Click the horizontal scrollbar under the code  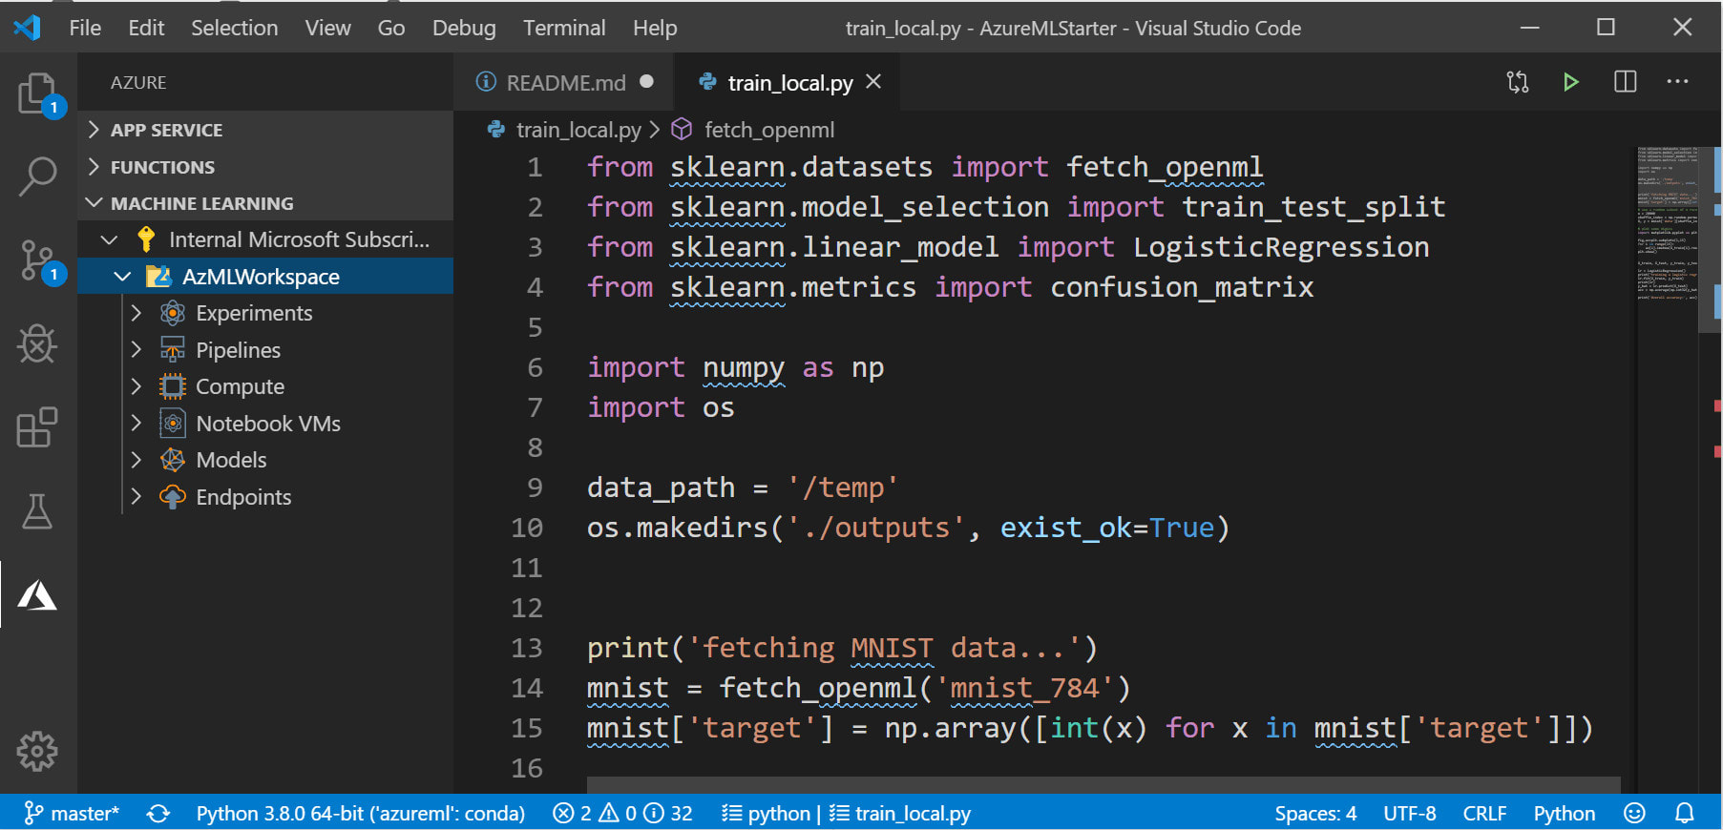coord(1103,784)
